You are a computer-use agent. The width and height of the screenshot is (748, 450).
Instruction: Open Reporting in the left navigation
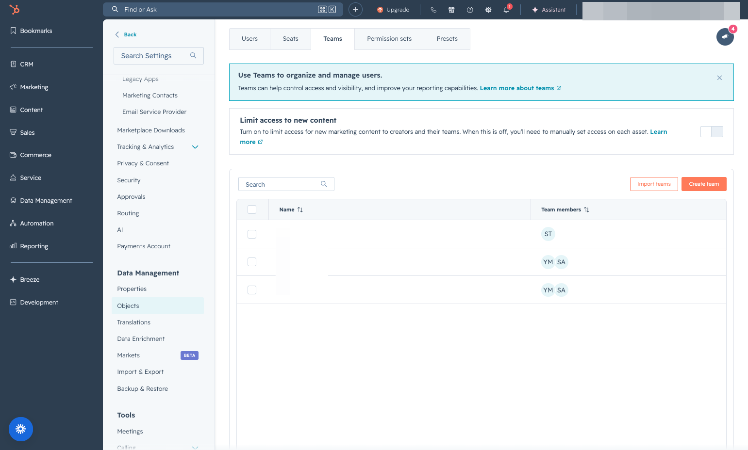[29, 246]
